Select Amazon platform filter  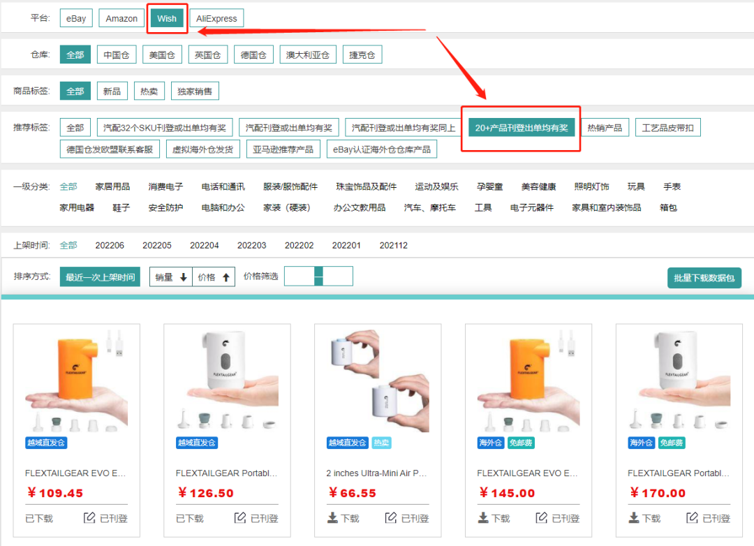(x=121, y=18)
